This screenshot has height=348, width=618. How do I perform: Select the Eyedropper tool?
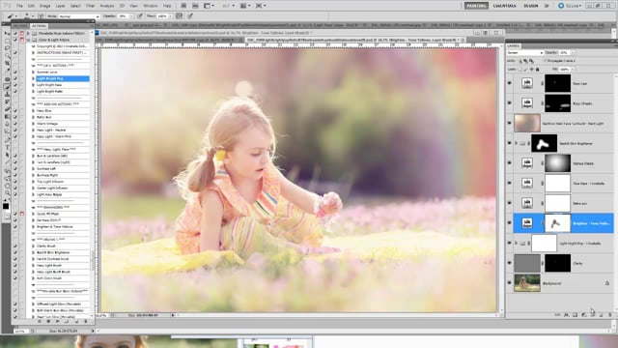click(x=7, y=71)
